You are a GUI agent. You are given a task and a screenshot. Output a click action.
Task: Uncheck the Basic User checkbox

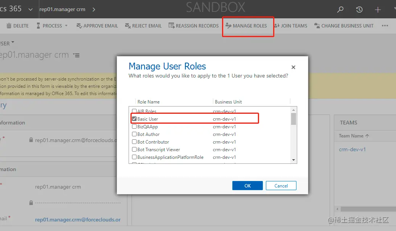[x=134, y=119]
